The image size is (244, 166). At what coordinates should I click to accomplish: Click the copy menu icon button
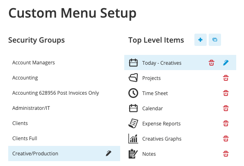tap(215, 40)
